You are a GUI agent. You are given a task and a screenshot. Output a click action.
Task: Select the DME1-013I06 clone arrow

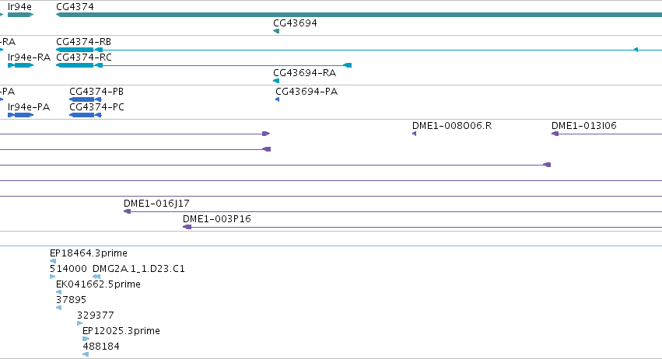pyautogui.click(x=555, y=134)
